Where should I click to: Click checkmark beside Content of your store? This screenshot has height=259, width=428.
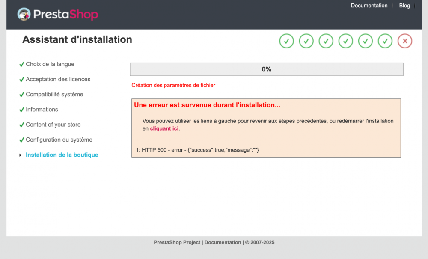(21, 125)
